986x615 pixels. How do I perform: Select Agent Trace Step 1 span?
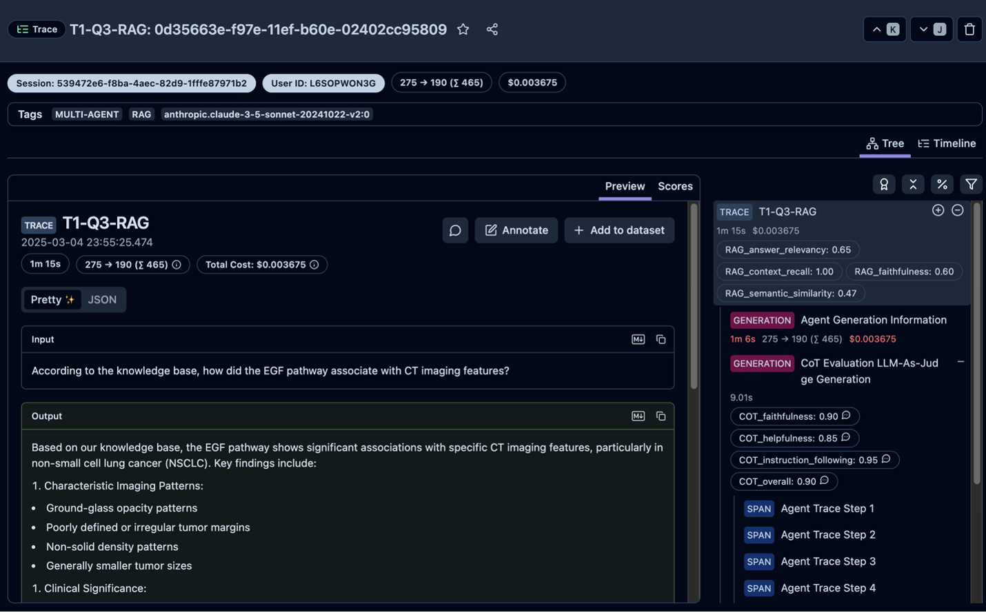tap(809, 509)
